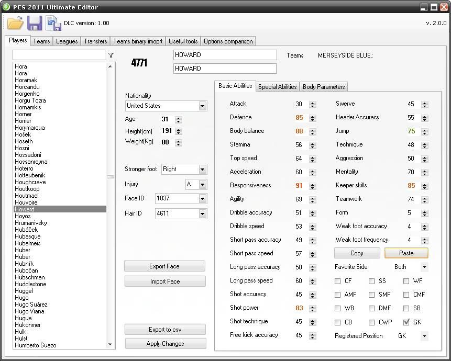Click the PES application icon in title bar
The height and width of the screenshot is (361, 451).
coord(6,7)
